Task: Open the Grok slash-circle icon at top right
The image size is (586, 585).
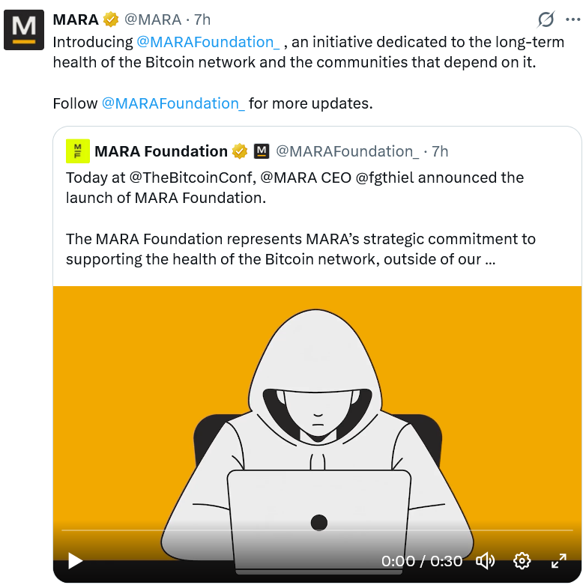Action: 546,19
